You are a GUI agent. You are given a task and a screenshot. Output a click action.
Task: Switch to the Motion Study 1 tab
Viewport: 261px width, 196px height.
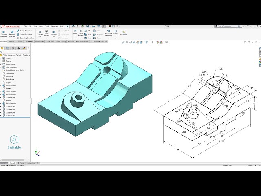pos(32,163)
